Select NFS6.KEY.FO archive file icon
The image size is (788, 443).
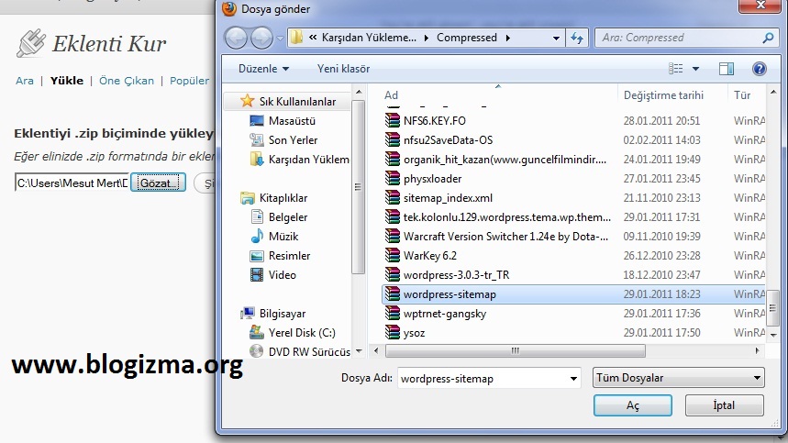click(x=393, y=120)
